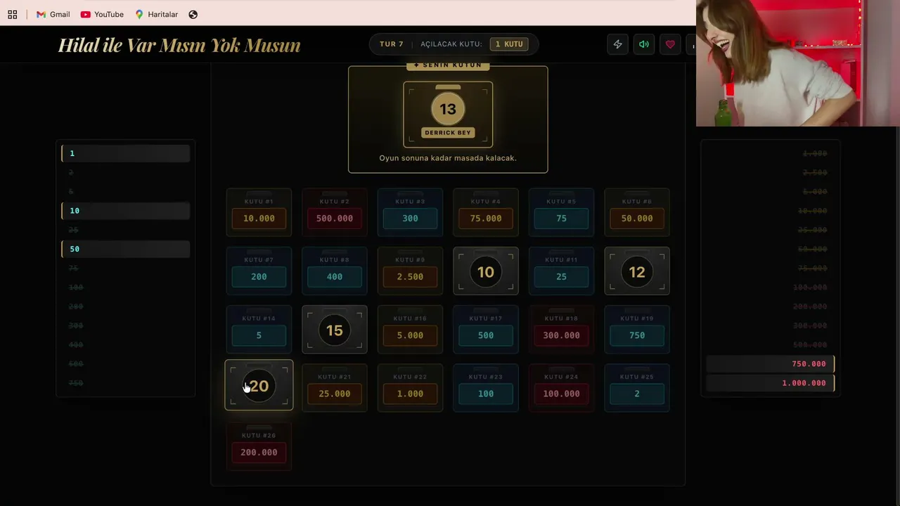The image size is (900, 506).
Task: Open the Gmail bookmark
Action: (x=53, y=14)
